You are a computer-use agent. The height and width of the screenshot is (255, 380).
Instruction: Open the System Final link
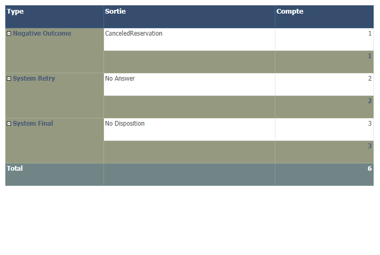(33, 124)
